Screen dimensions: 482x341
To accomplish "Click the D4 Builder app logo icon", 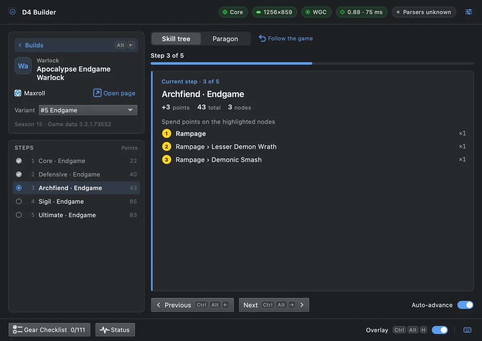I will (x=12, y=12).
